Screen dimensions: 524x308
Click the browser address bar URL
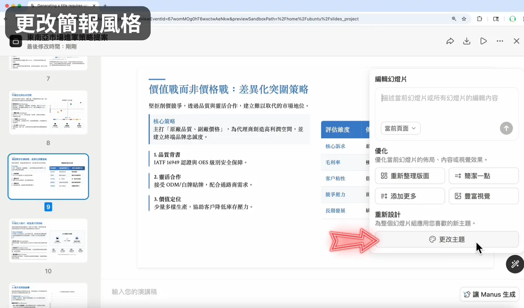click(x=247, y=19)
